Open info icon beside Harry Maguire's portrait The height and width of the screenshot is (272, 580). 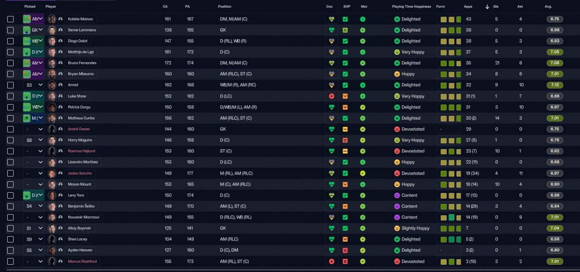click(x=60, y=140)
